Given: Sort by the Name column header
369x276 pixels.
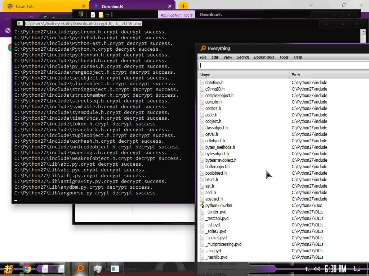Looking at the screenshot, I should pos(243,75).
